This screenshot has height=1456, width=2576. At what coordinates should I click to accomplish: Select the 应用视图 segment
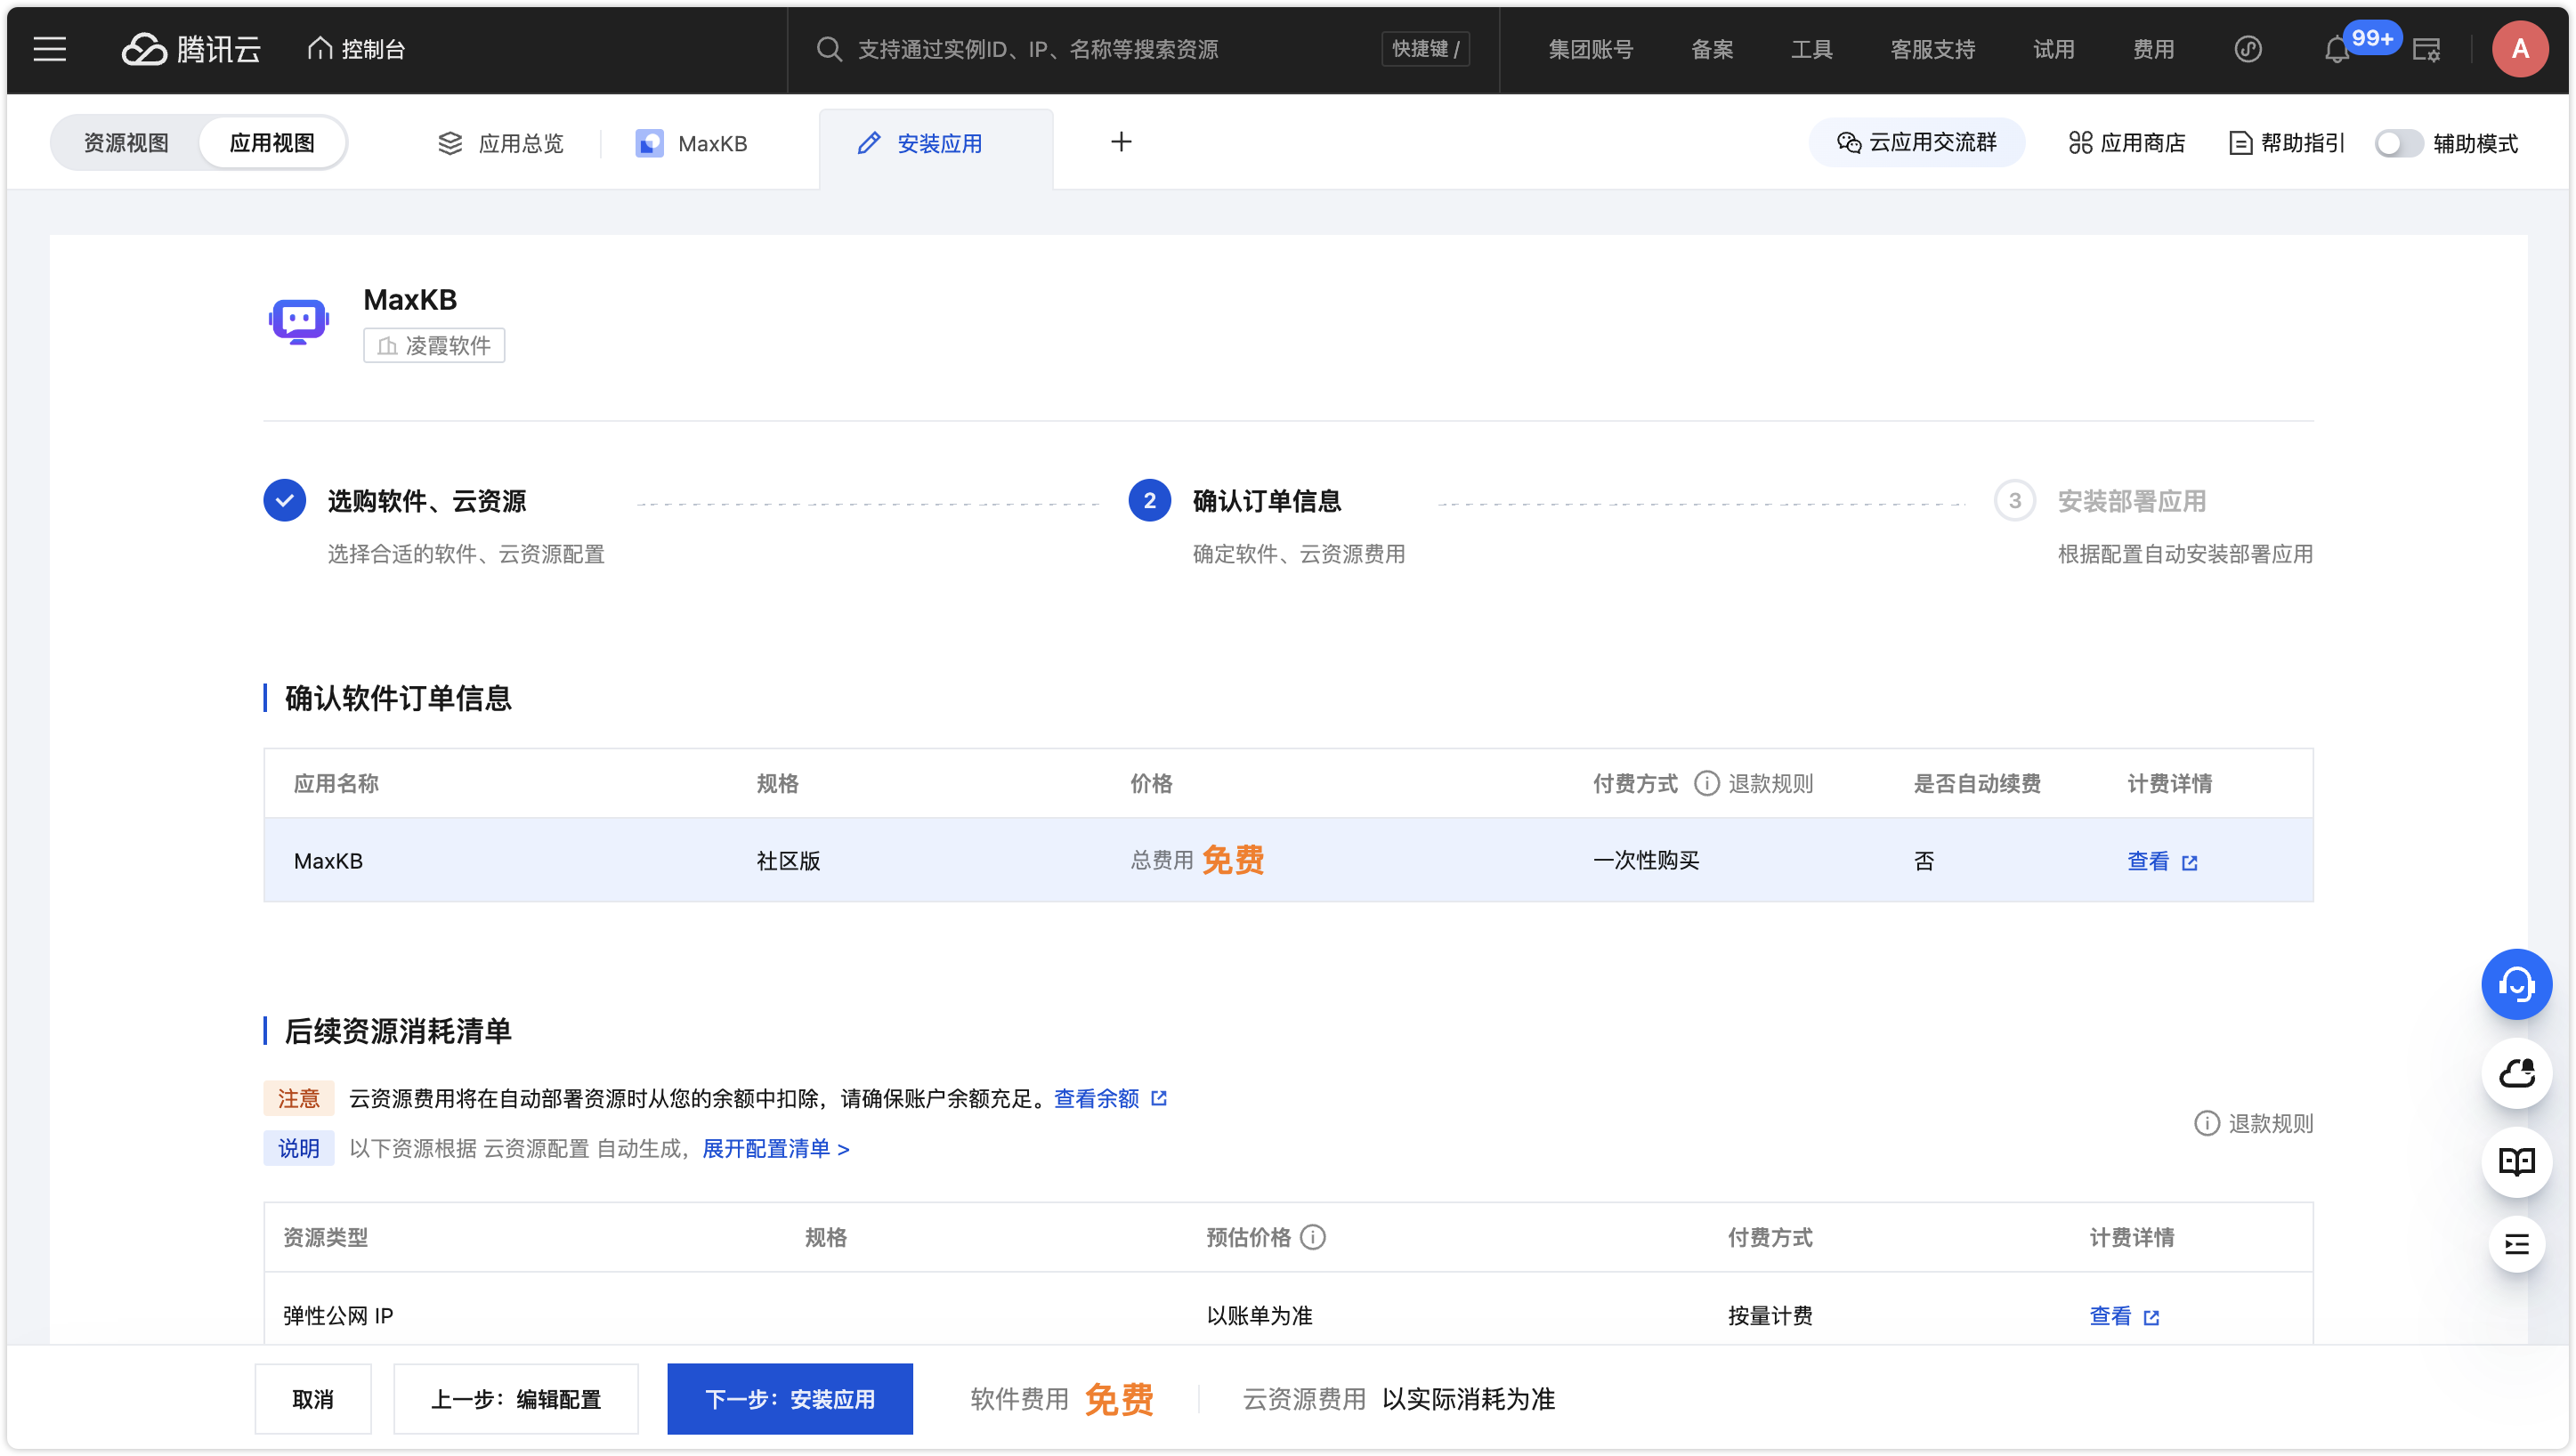tap(272, 142)
